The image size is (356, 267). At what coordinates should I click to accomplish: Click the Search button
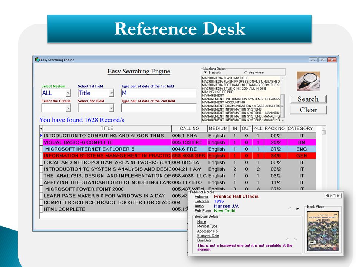pos(308,99)
